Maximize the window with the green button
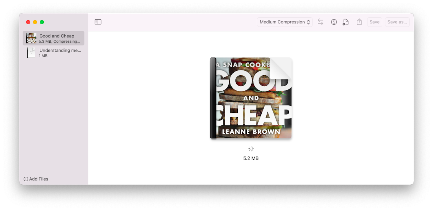 click(x=42, y=22)
